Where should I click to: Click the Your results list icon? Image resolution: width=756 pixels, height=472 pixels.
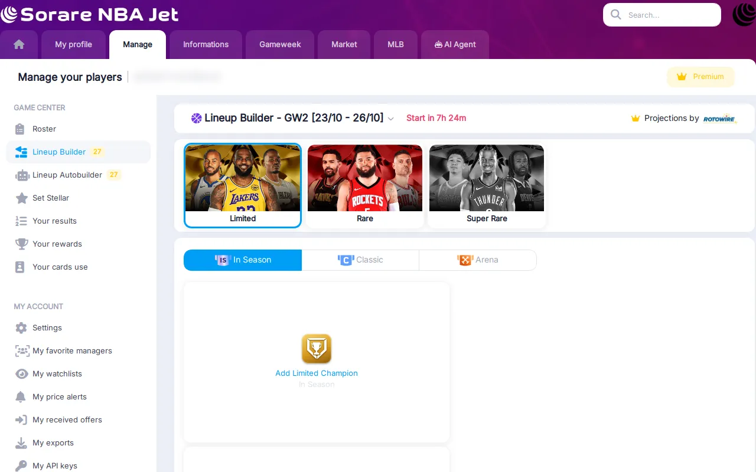[x=21, y=221]
